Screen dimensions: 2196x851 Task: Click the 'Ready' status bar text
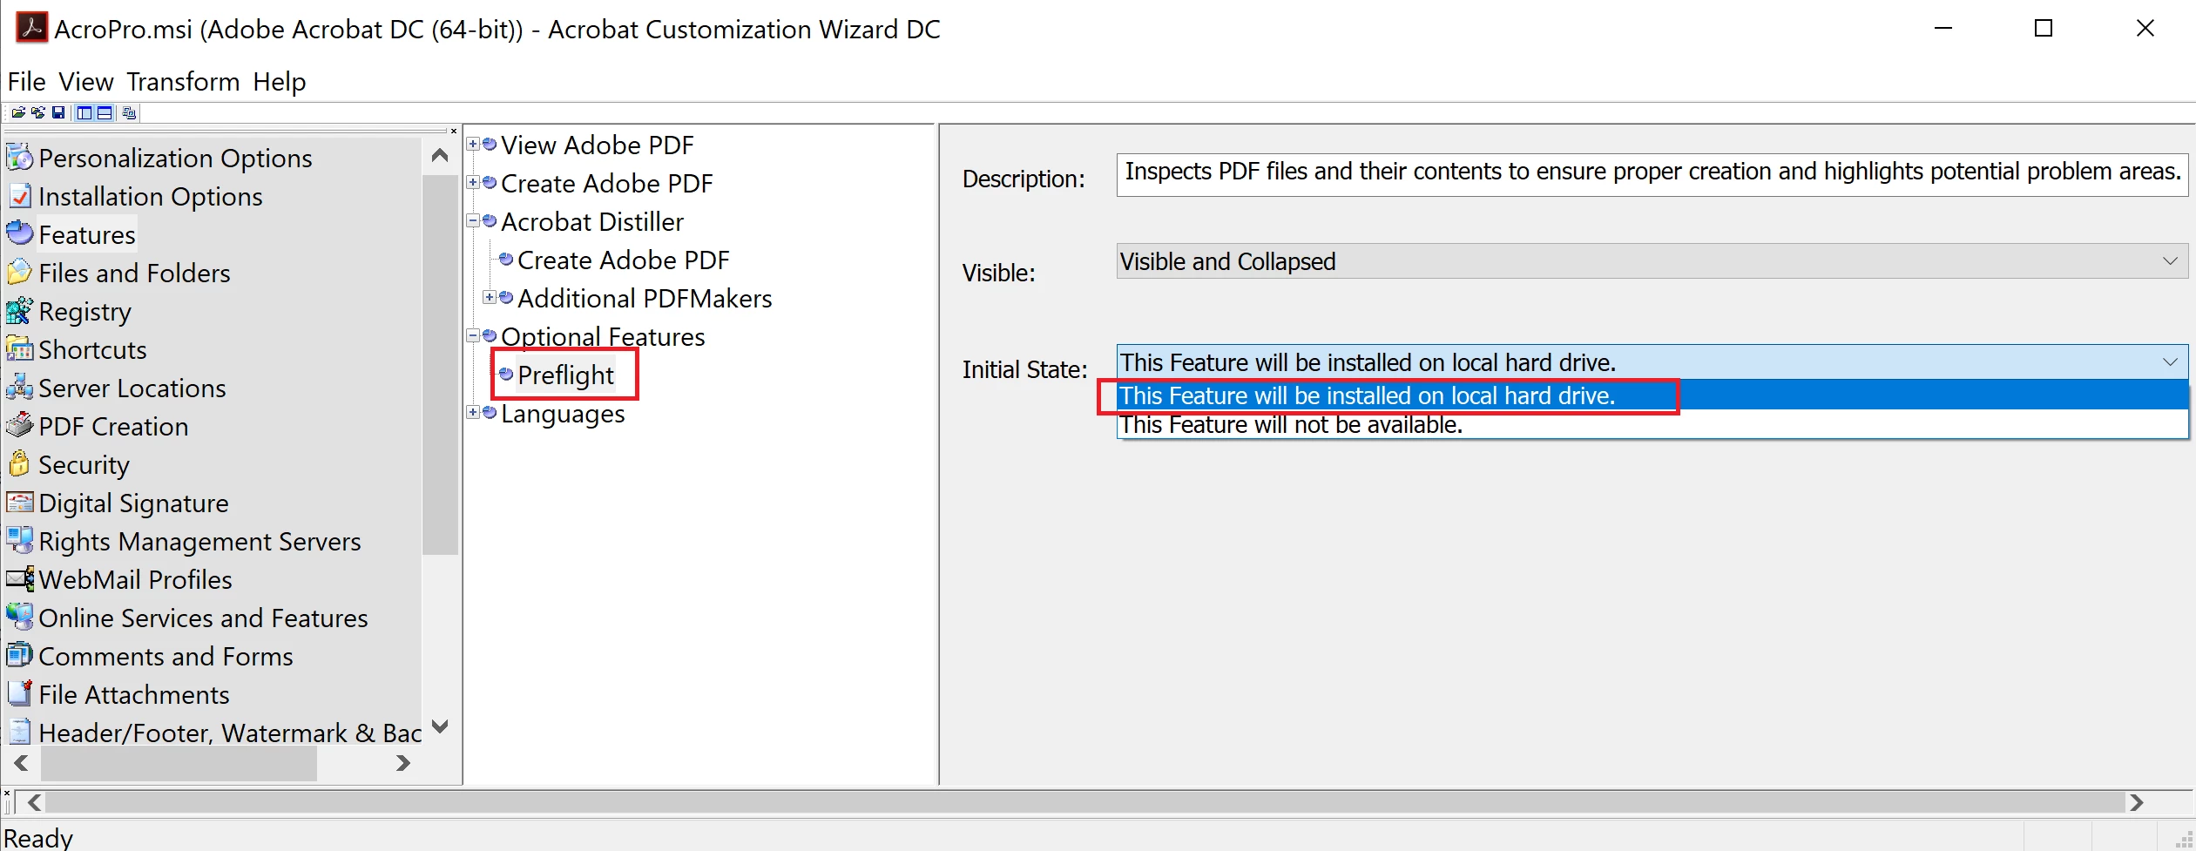tap(38, 837)
